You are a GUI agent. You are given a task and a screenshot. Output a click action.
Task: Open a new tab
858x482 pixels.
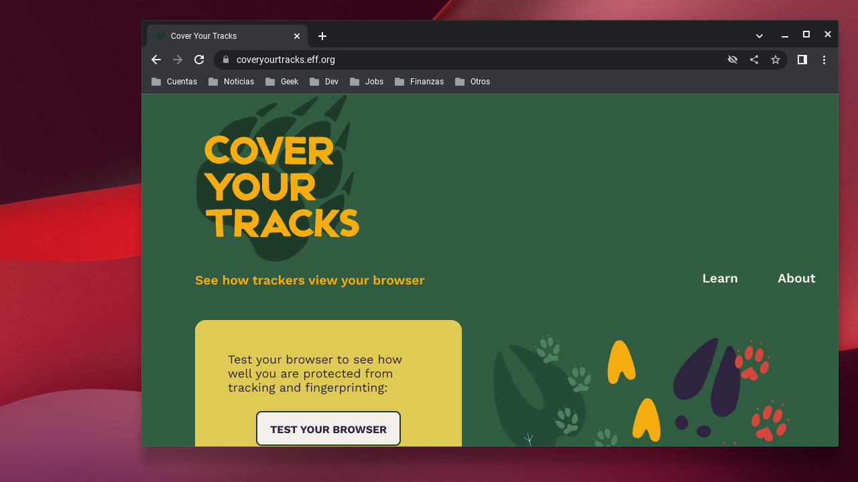[x=322, y=36]
